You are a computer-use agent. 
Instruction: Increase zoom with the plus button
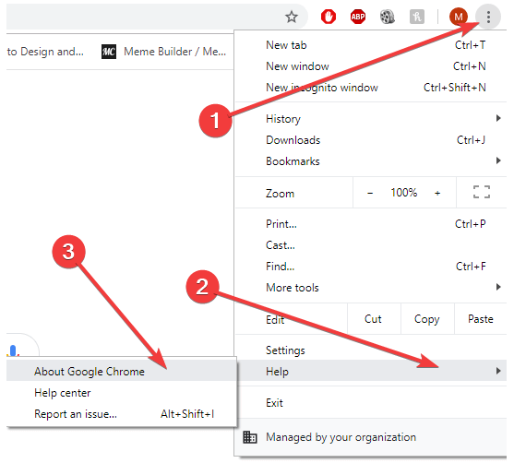pyautogui.click(x=437, y=193)
